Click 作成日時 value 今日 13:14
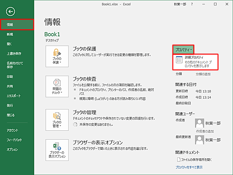233x175 pixels. click(203, 97)
